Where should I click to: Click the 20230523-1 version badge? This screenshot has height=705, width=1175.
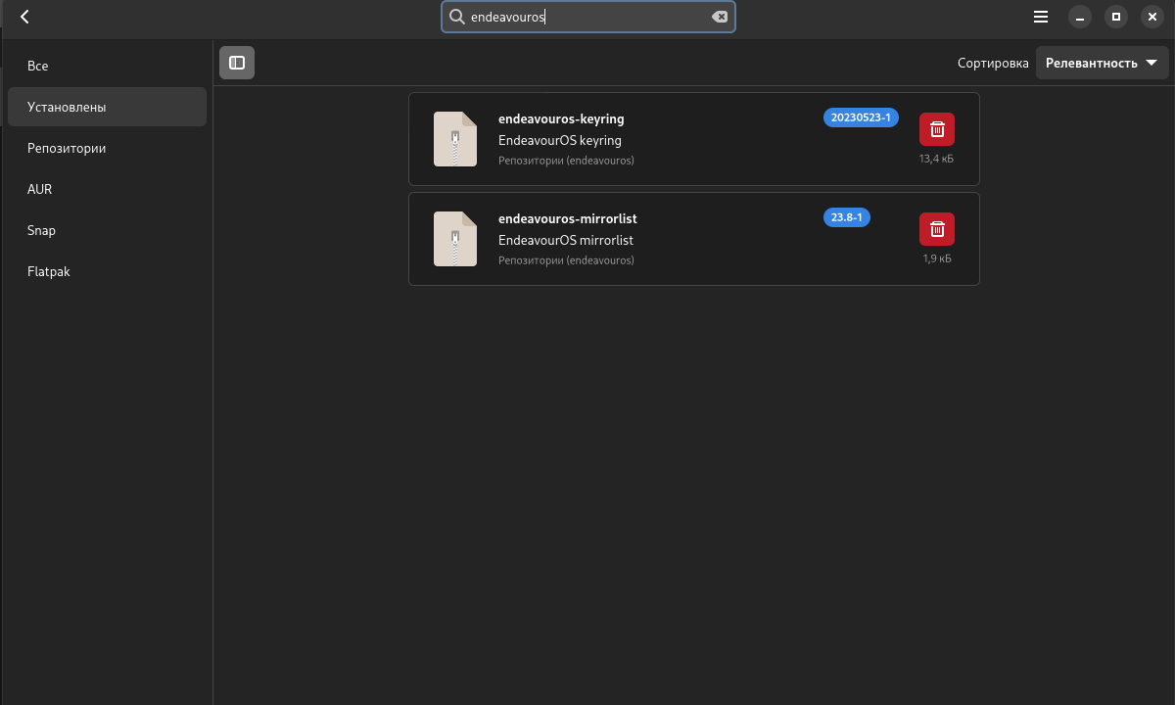tap(861, 117)
